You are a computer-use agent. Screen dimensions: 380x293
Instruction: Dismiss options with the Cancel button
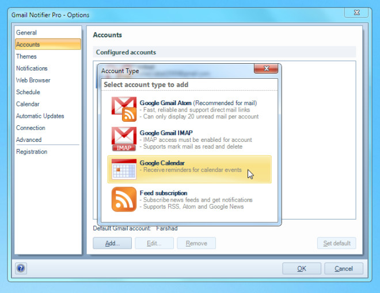[344, 269]
